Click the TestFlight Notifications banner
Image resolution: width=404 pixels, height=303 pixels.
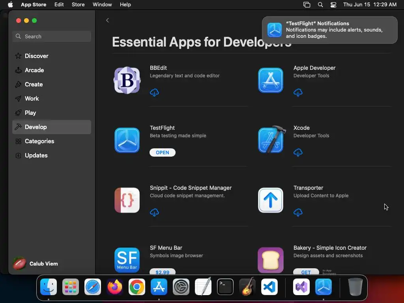329,30
